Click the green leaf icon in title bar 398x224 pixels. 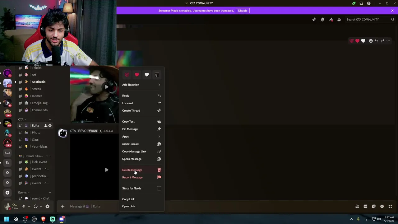point(354,3)
